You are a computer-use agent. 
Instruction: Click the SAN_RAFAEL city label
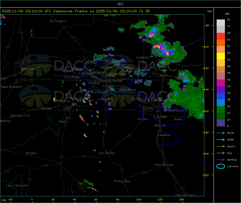[98, 73]
